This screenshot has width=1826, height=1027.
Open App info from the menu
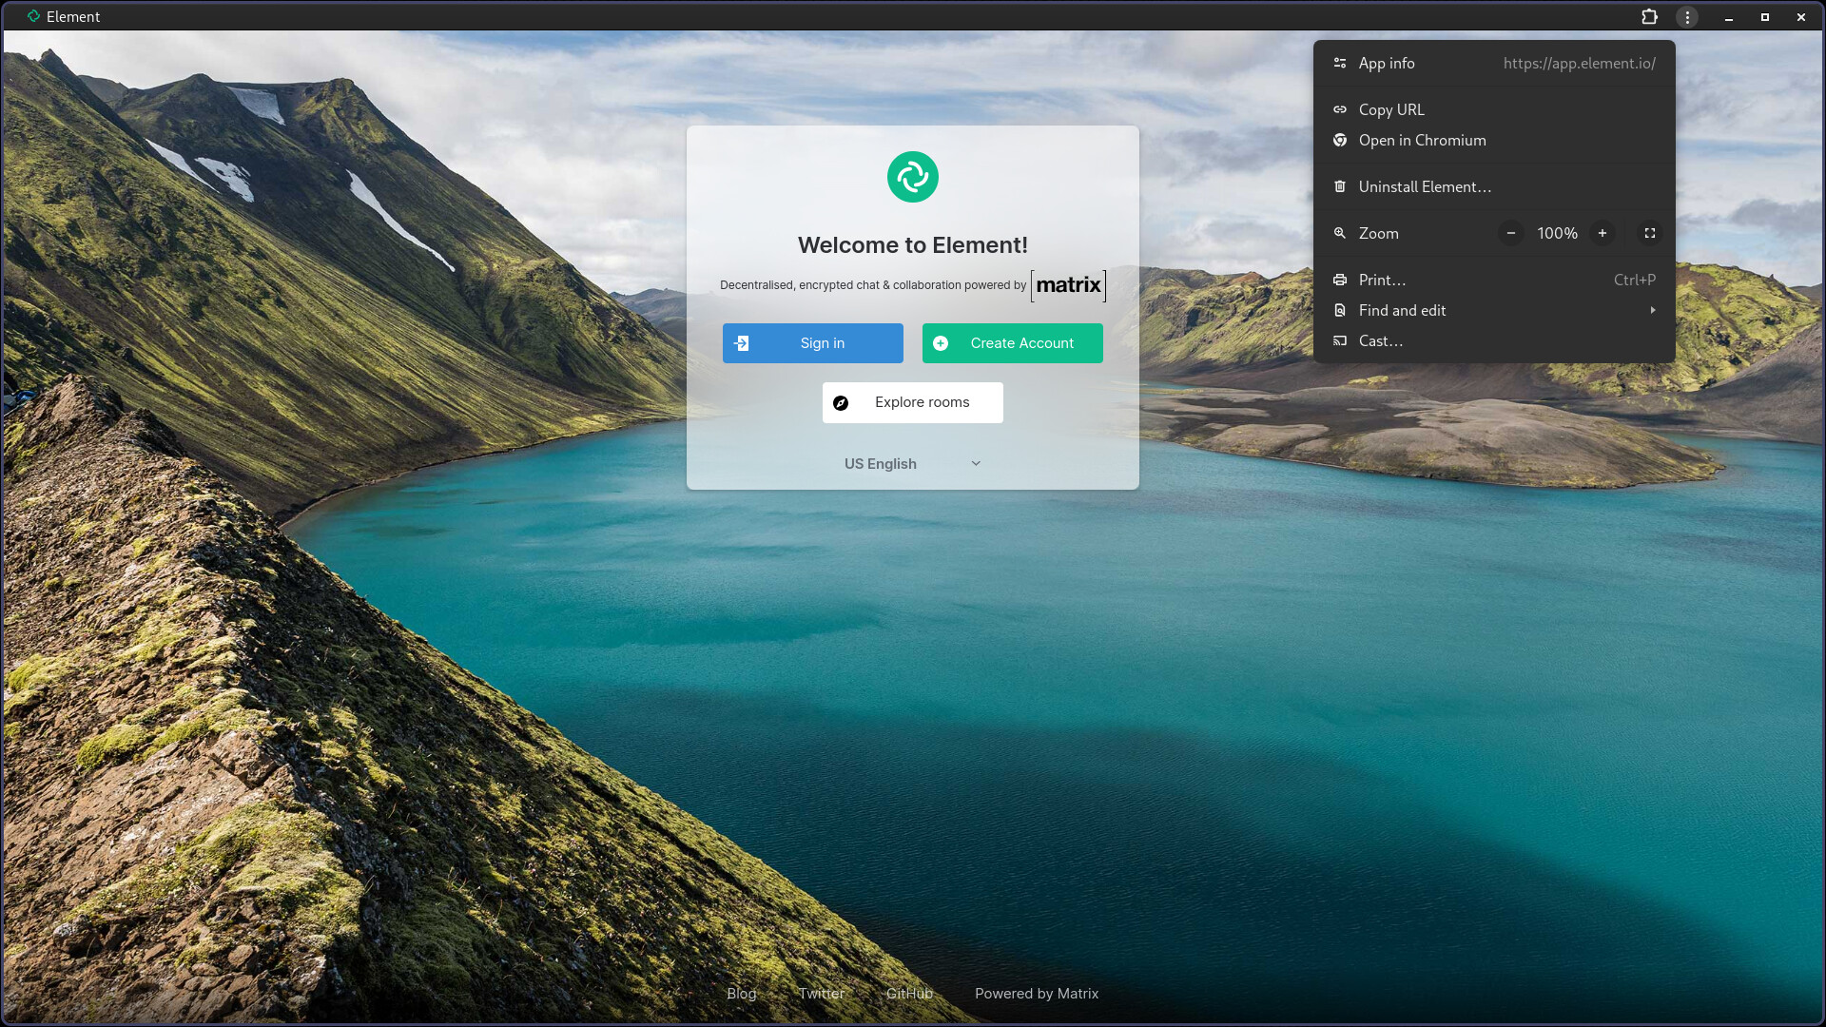coord(1387,63)
